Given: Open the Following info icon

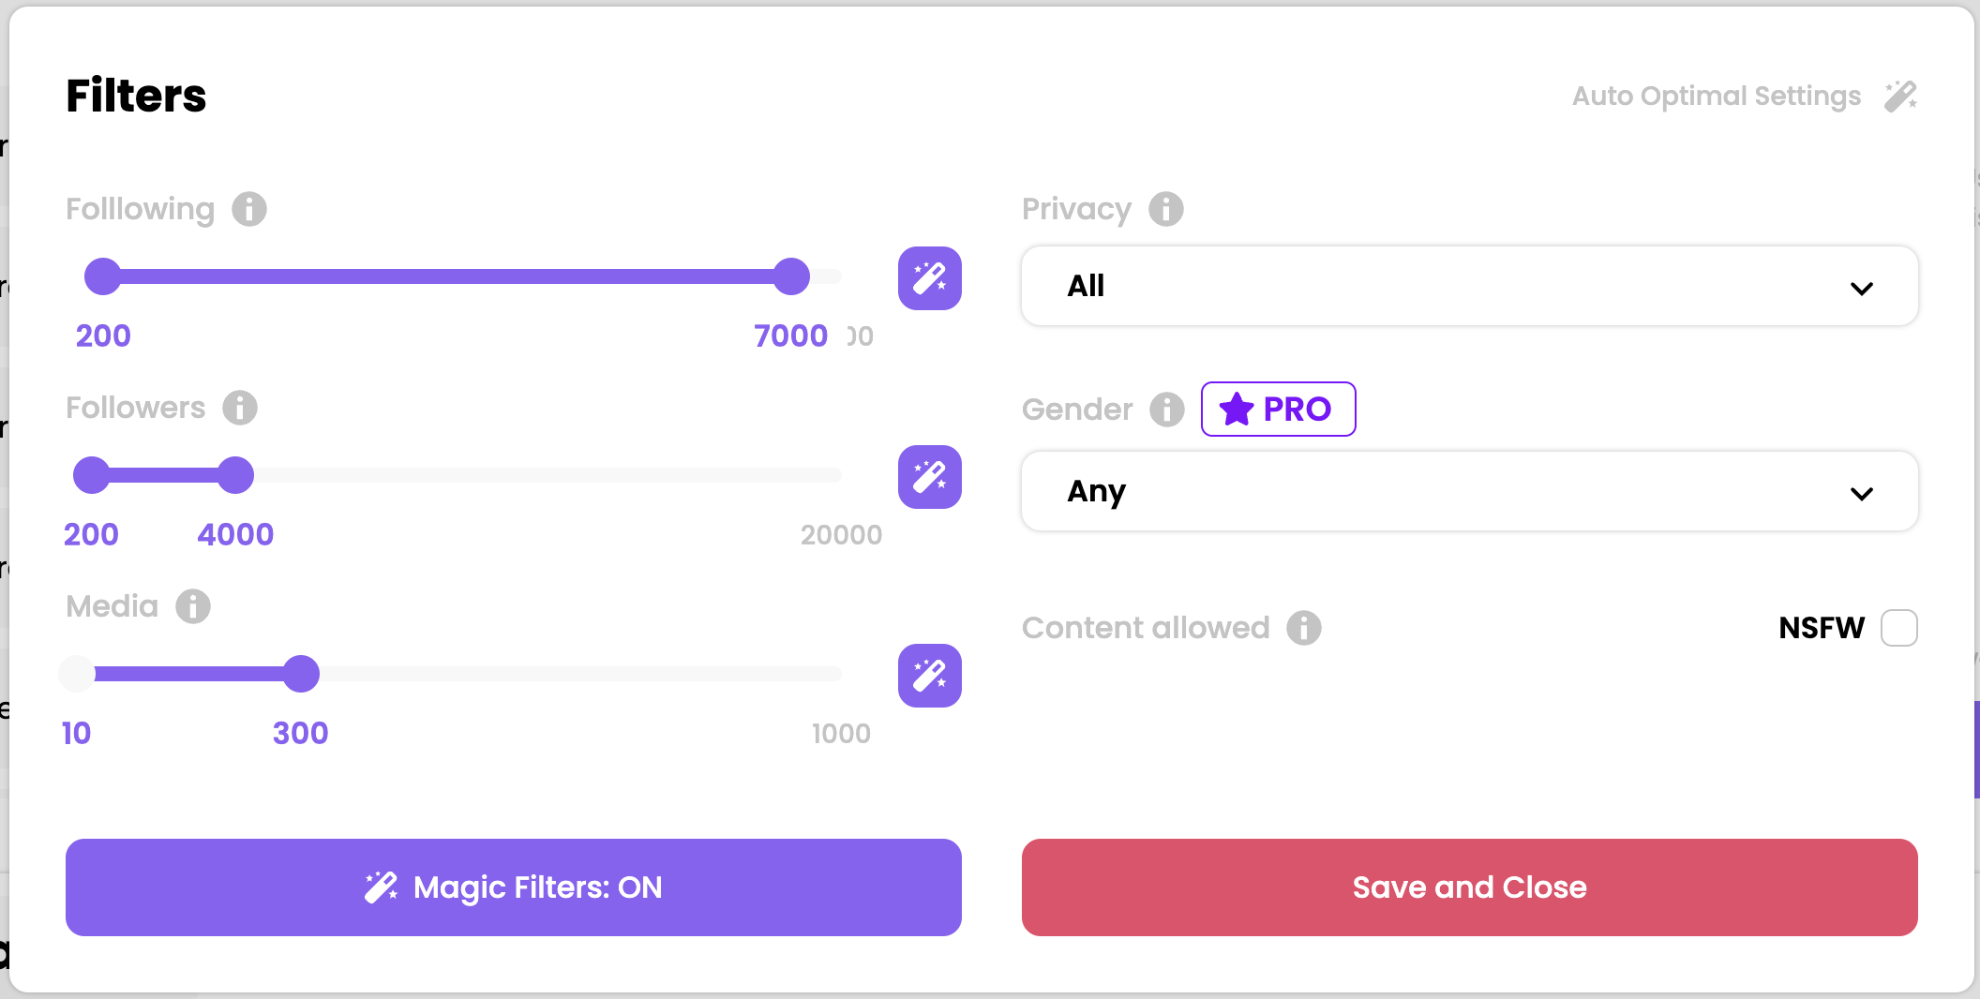Looking at the screenshot, I should tap(249, 209).
